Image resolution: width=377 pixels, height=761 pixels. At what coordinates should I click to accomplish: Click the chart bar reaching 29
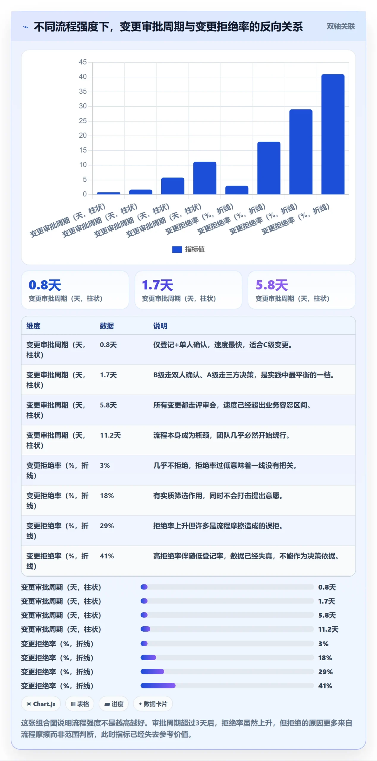pos(300,152)
